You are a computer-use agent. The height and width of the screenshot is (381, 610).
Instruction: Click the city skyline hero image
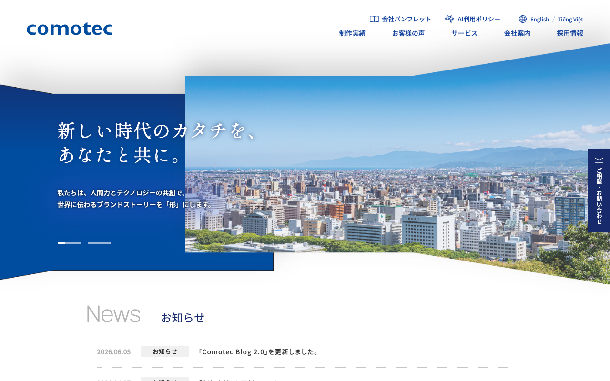click(397, 164)
